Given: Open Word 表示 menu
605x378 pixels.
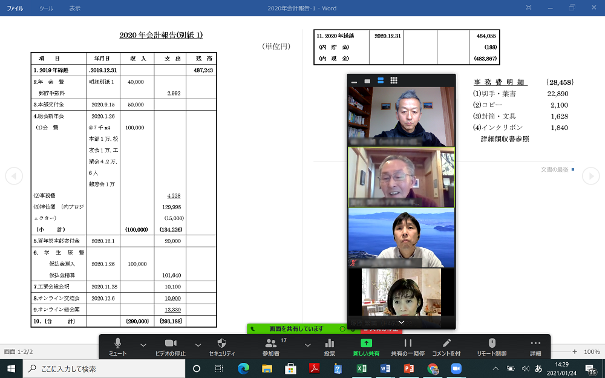Looking at the screenshot, I should 75,8.
